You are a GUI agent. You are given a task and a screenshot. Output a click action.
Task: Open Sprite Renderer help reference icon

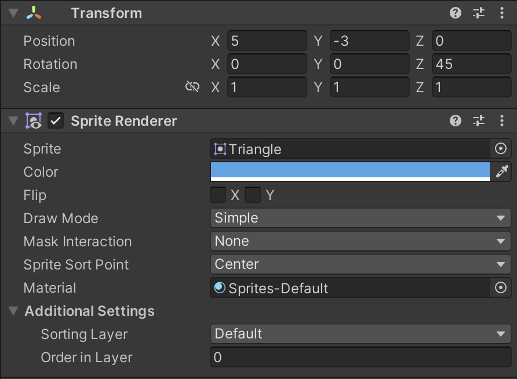(456, 121)
